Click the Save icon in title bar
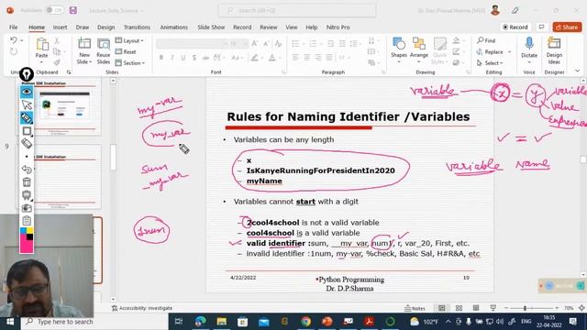This screenshot has height=330, width=587. click(x=73, y=10)
